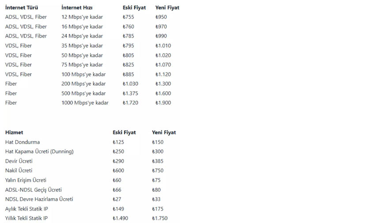The height and width of the screenshot is (223, 380).
Task: Select the Yıllık Tekli Statik IP ₺1.750 price
Action: pos(160,218)
